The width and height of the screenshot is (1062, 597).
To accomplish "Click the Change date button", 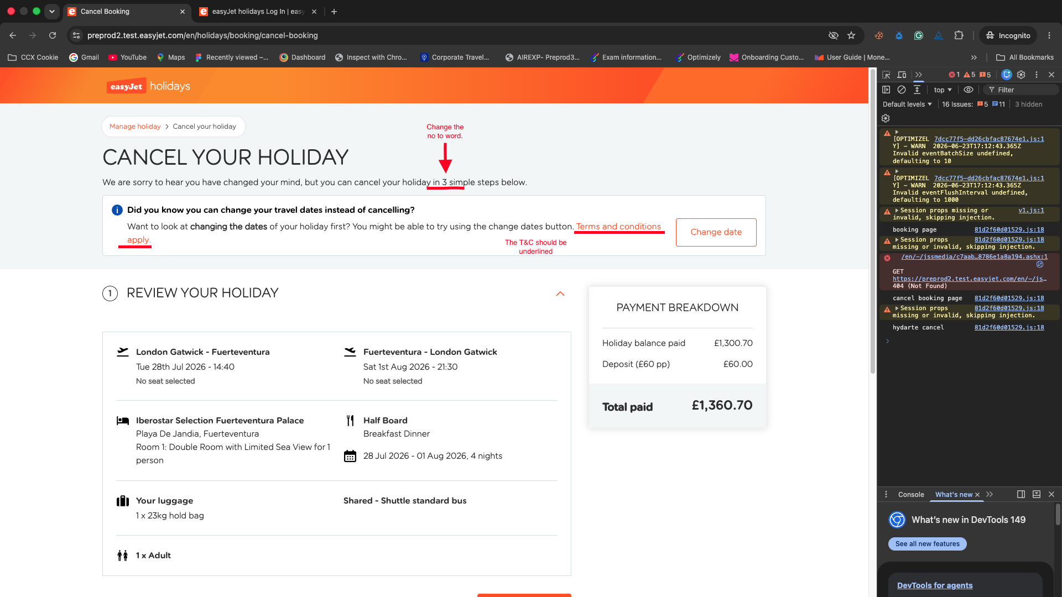I will tap(716, 232).
